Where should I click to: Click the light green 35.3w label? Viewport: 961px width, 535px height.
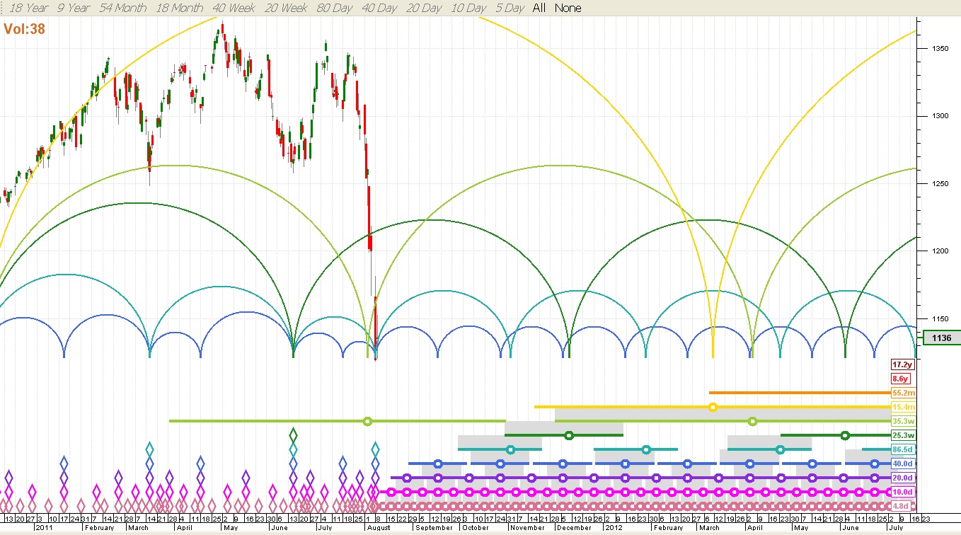pos(903,421)
